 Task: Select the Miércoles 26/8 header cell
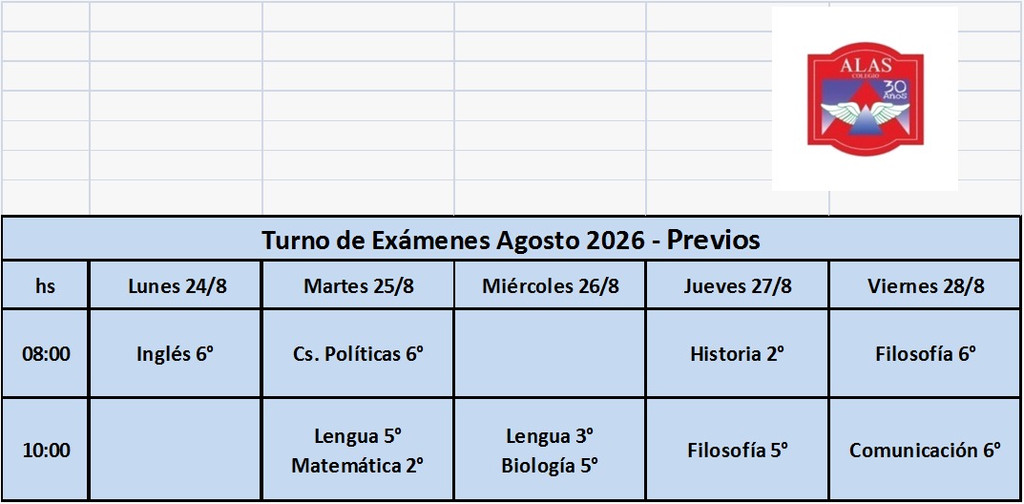550,286
